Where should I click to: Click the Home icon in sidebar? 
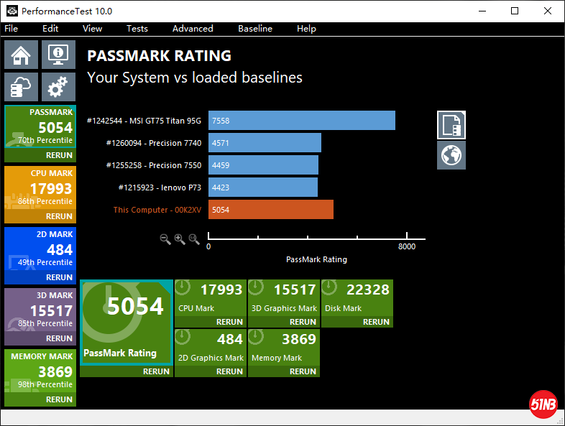pyautogui.click(x=22, y=55)
